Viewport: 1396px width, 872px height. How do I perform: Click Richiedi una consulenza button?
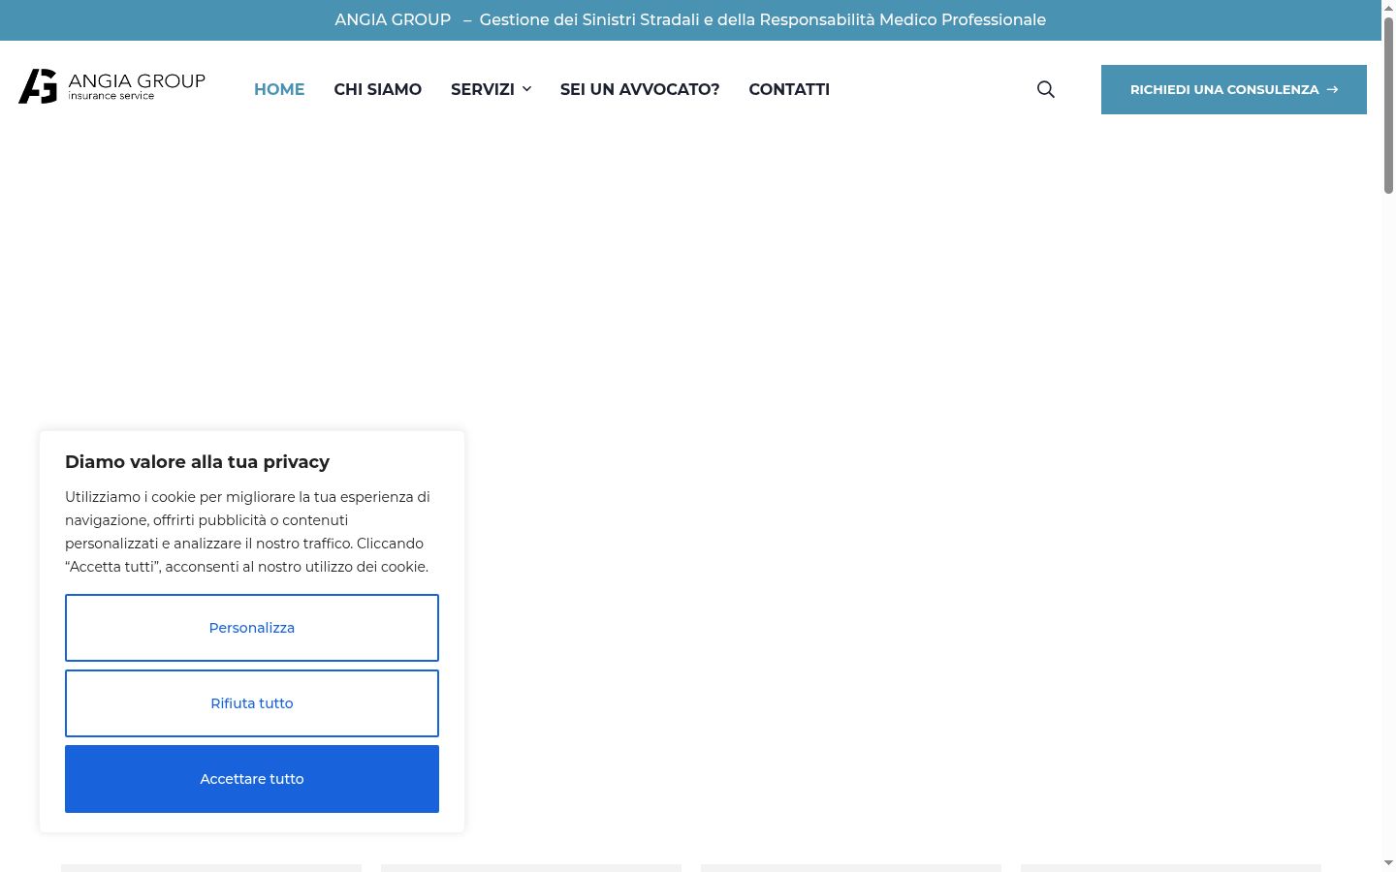pos(1234,89)
